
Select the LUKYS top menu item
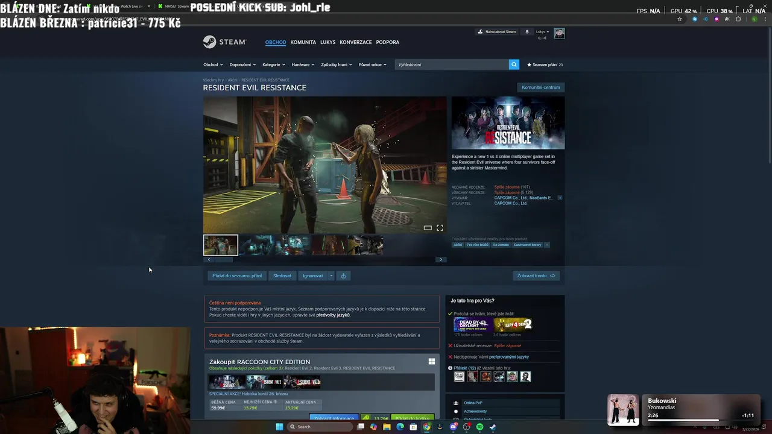(328, 42)
